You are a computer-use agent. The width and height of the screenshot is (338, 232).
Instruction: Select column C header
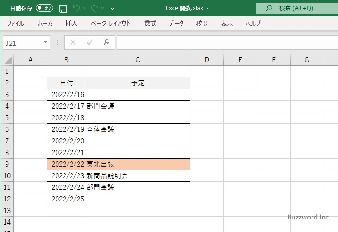[x=138, y=60]
